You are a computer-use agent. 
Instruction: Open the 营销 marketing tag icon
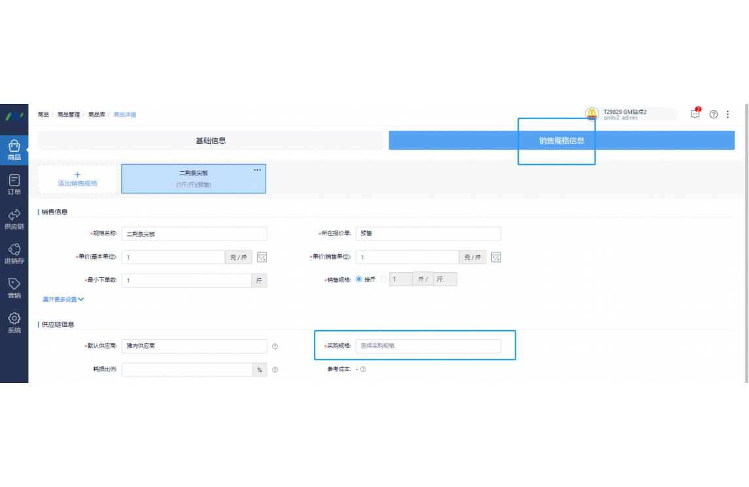click(x=14, y=288)
